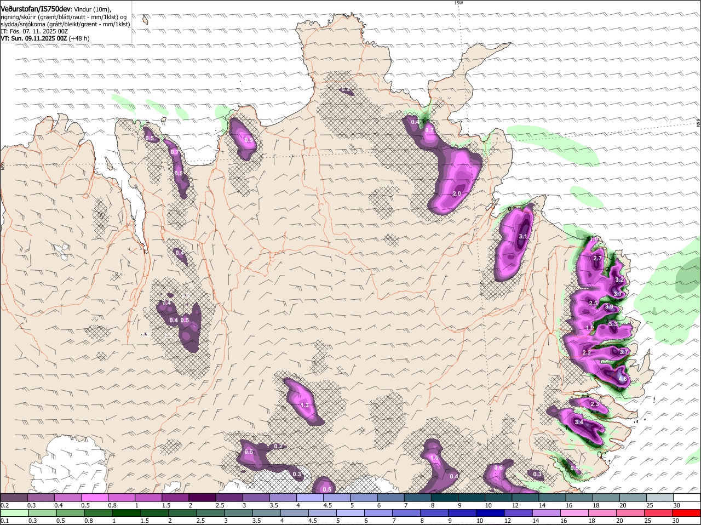701x525 pixels.
Task: Click the 2.0 snowfall value on the map
Action: tap(457, 194)
